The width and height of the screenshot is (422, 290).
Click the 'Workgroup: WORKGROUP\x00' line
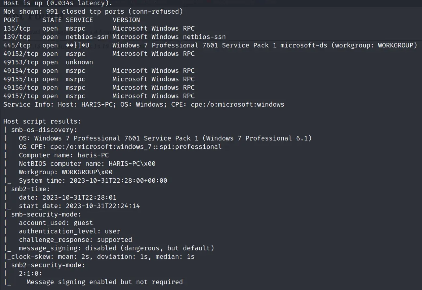coord(65,172)
